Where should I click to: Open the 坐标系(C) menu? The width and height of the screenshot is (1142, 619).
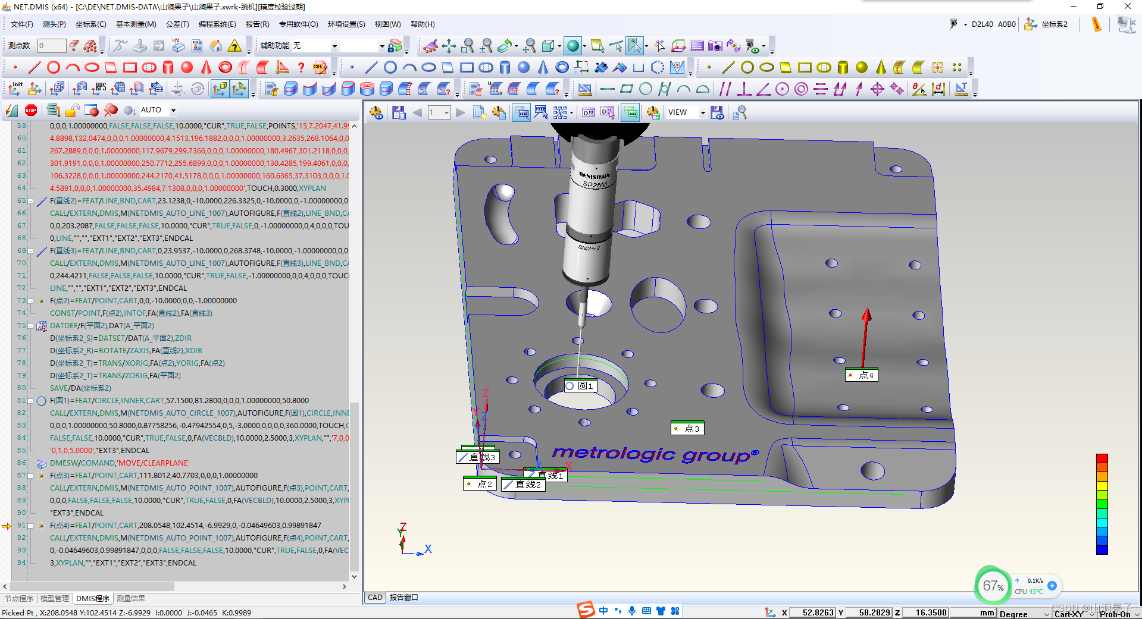pyautogui.click(x=90, y=24)
